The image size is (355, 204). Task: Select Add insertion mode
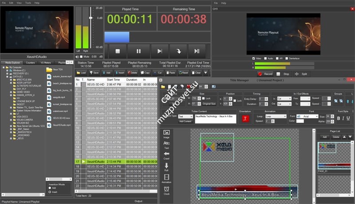50,188
